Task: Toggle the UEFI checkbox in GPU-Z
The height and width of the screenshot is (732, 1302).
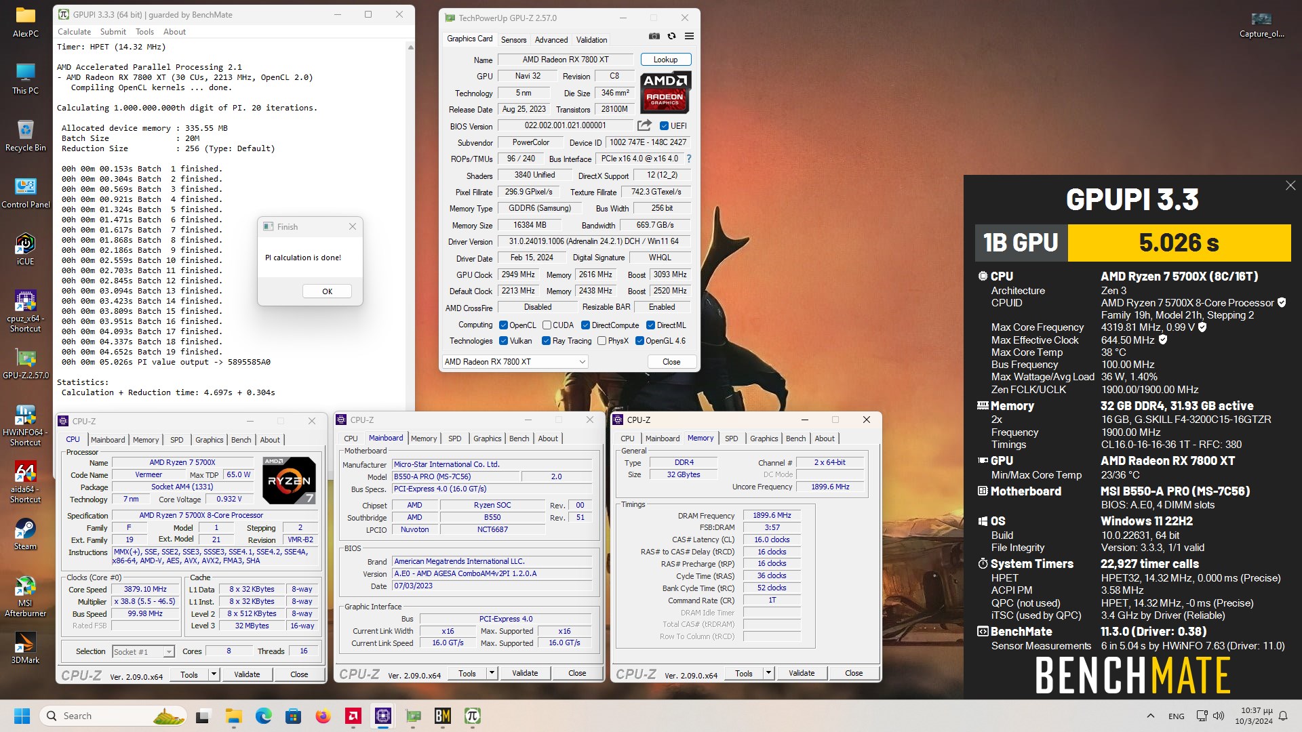Action: point(664,125)
